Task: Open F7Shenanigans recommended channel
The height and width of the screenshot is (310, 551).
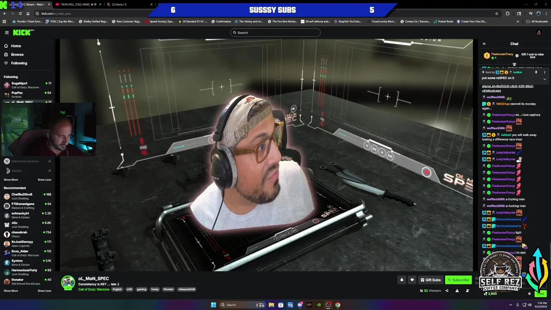Action: (x=28, y=205)
